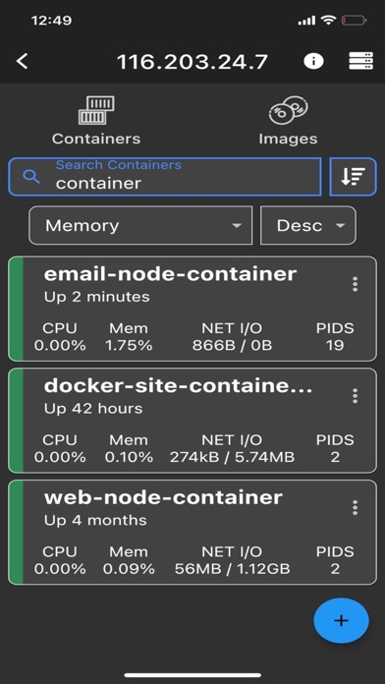Screen dimensions: 385x684
Task: Click the search magnifier icon
Action: click(31, 177)
